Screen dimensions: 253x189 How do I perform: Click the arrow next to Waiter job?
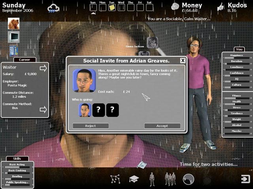(x=43, y=68)
